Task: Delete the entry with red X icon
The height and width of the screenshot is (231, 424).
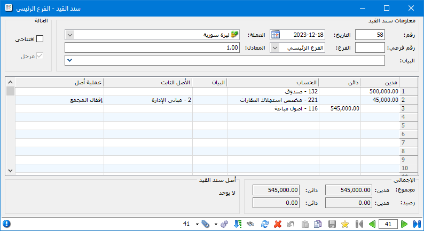Action: (x=278, y=224)
